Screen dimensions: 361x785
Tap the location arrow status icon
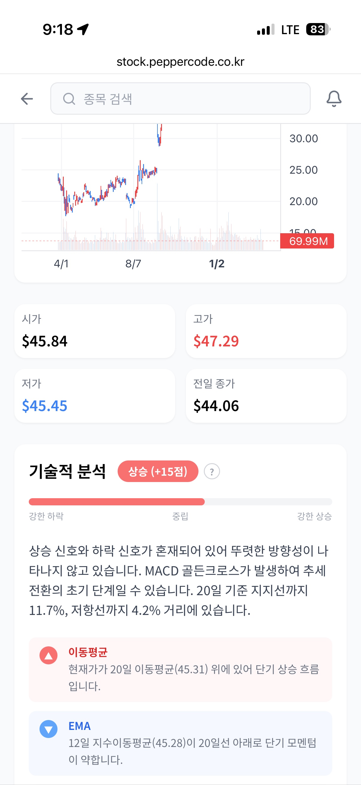point(83,30)
